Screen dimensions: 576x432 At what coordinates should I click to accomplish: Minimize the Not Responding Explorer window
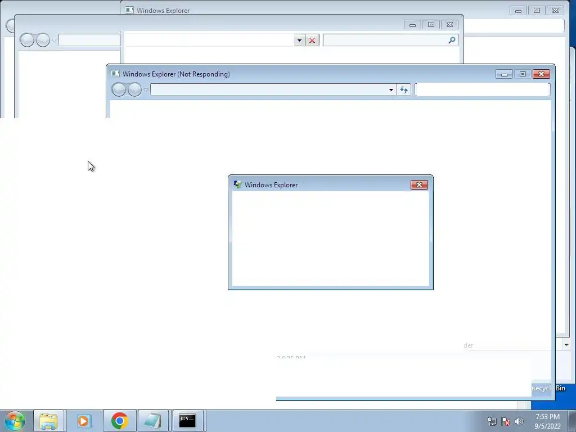504,74
